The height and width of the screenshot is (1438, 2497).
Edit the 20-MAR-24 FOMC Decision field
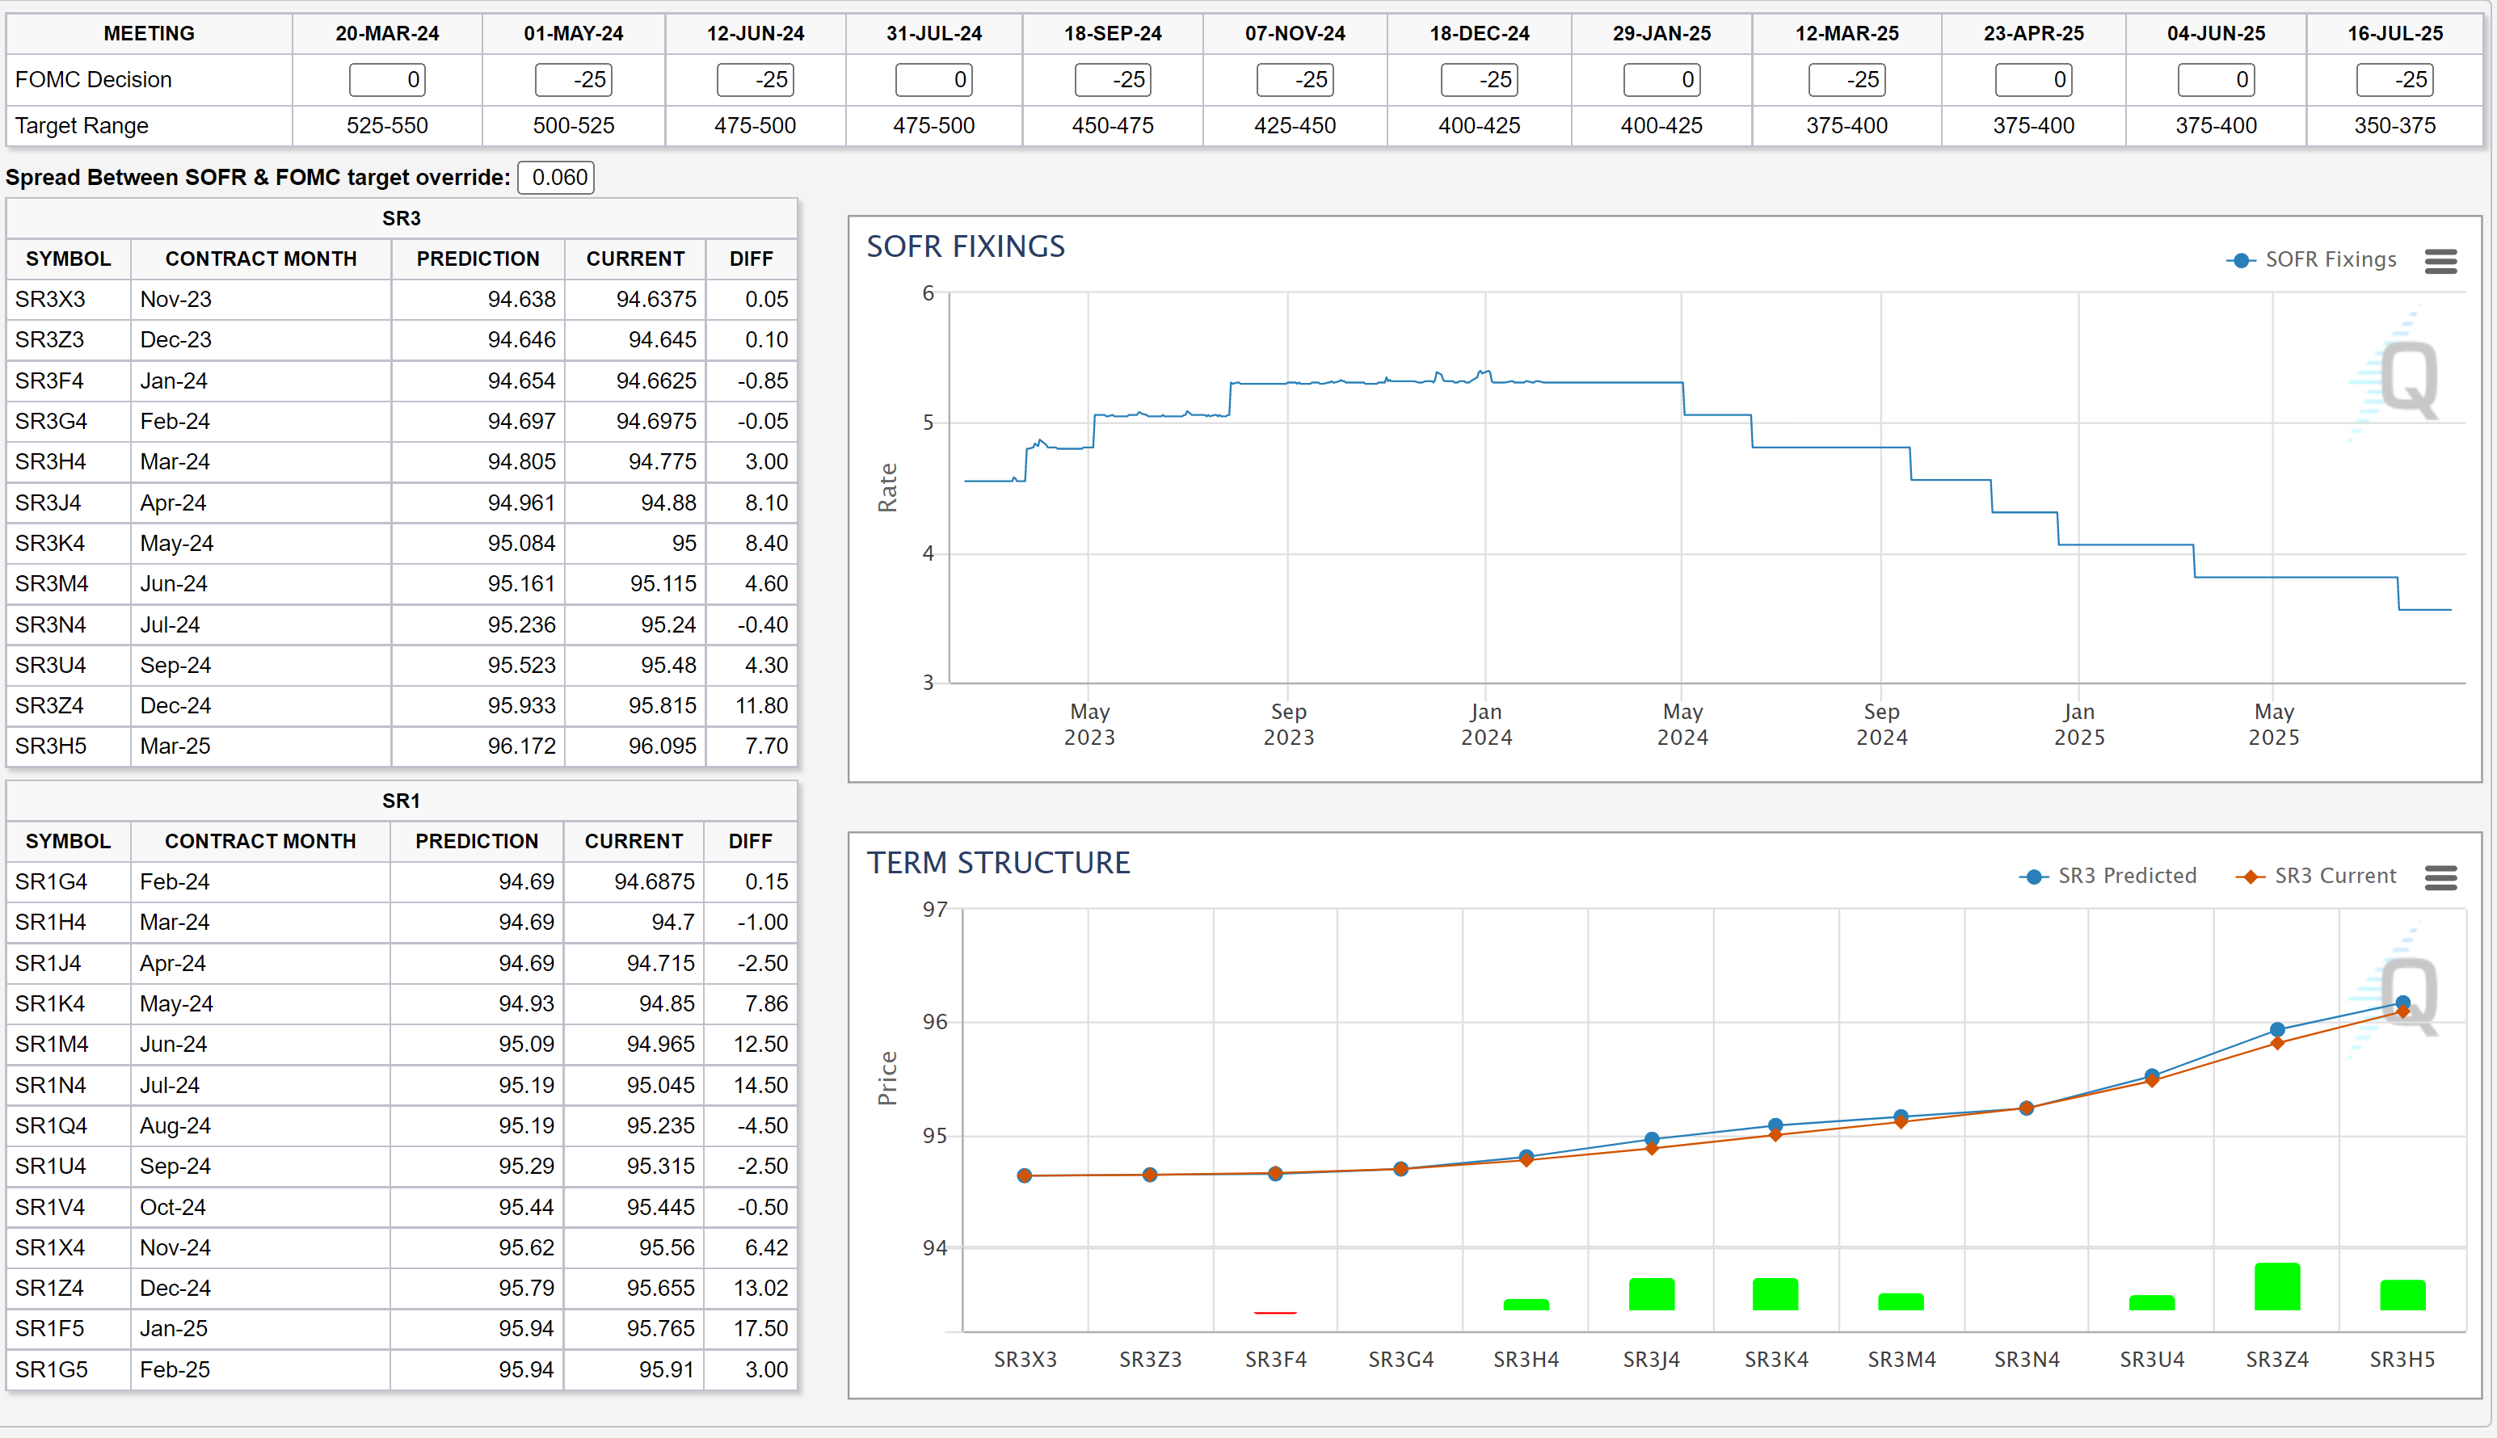point(387,80)
